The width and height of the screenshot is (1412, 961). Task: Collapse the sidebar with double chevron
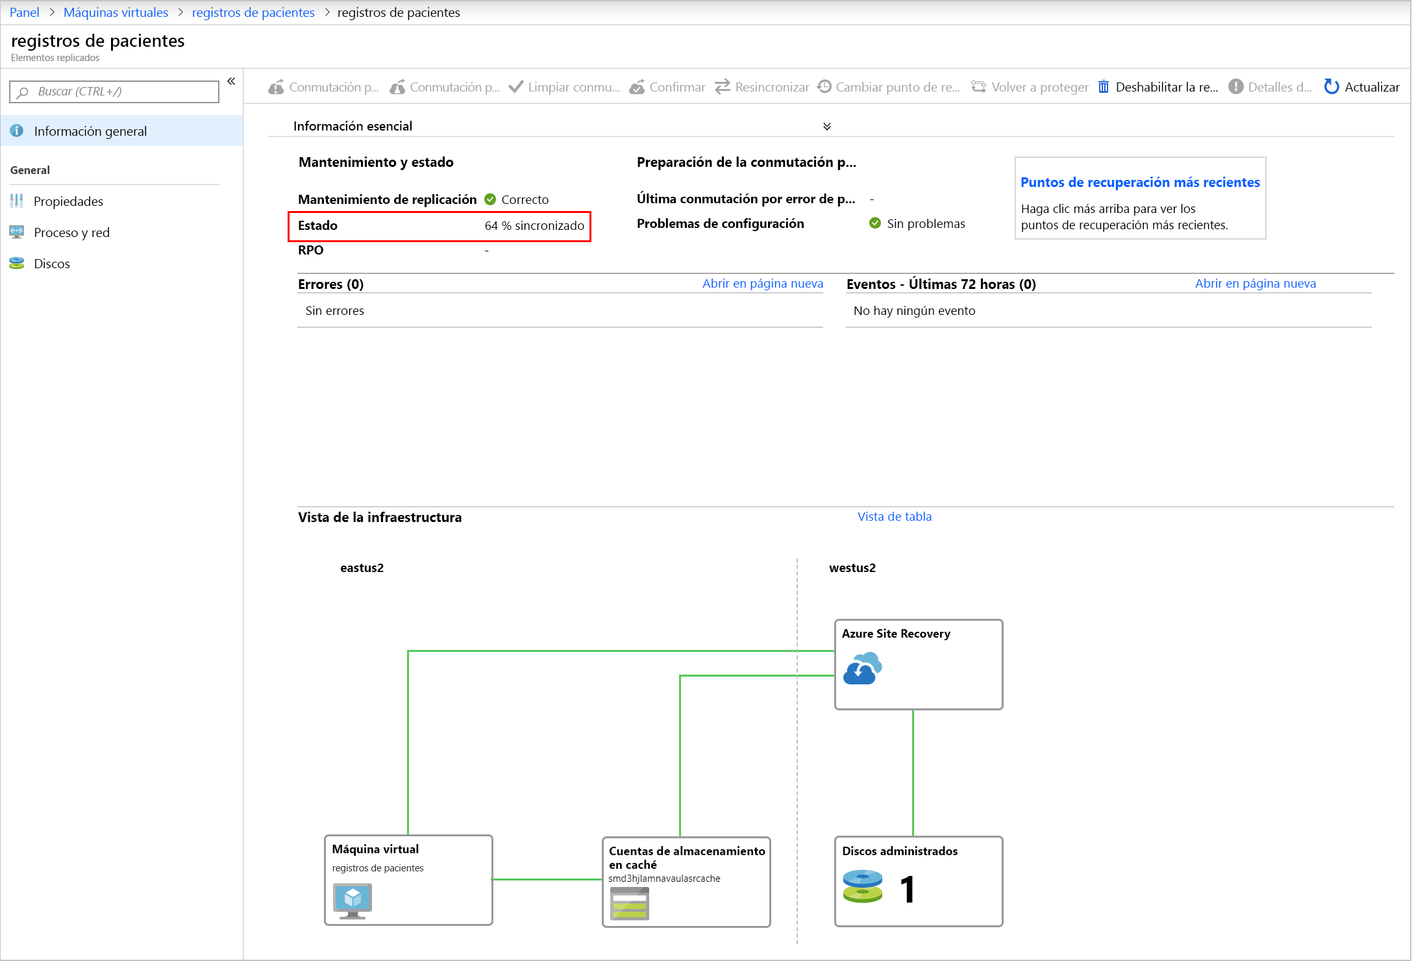pyautogui.click(x=231, y=81)
